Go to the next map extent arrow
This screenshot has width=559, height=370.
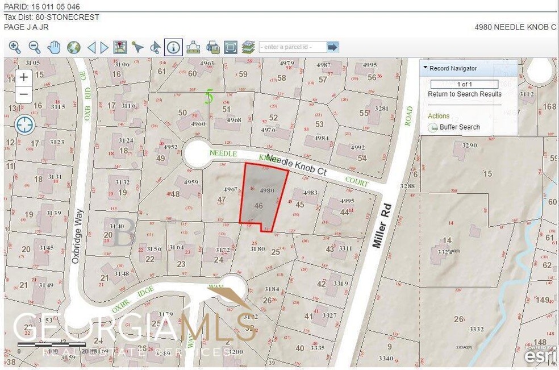pyautogui.click(x=104, y=47)
